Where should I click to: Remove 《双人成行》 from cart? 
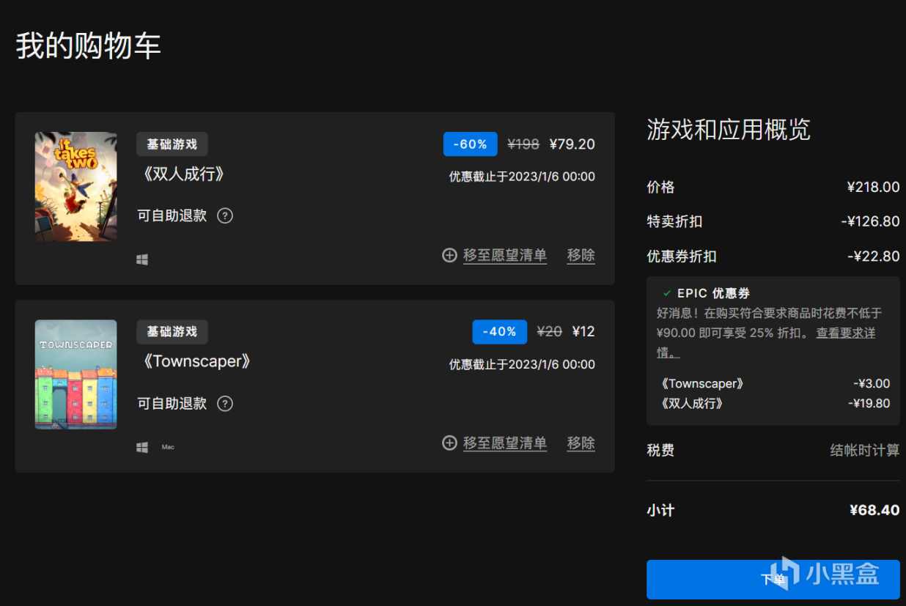coord(581,255)
